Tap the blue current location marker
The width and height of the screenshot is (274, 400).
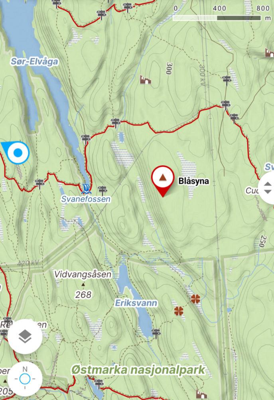(17, 152)
